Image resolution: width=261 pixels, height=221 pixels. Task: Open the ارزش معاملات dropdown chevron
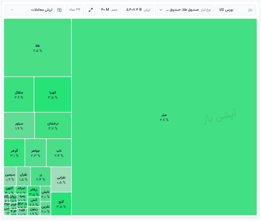click(x=12, y=10)
